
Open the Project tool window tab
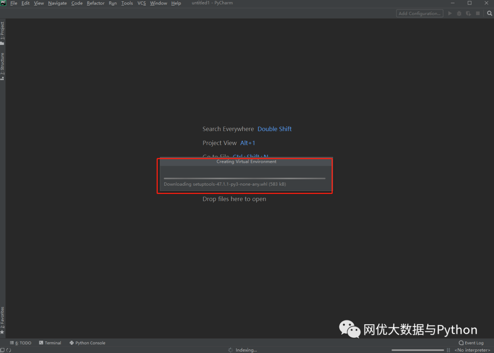[x=3, y=33]
